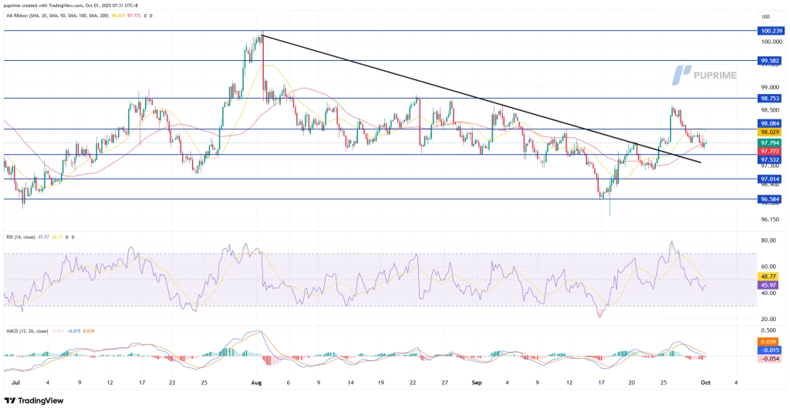Select the 97.532 support level label
This screenshot has height=412, width=790.
771,160
